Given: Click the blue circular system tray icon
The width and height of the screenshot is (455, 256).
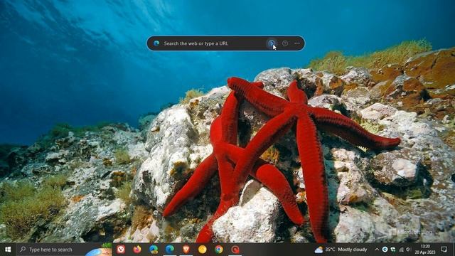Looking at the screenshot, I should coord(385,250).
